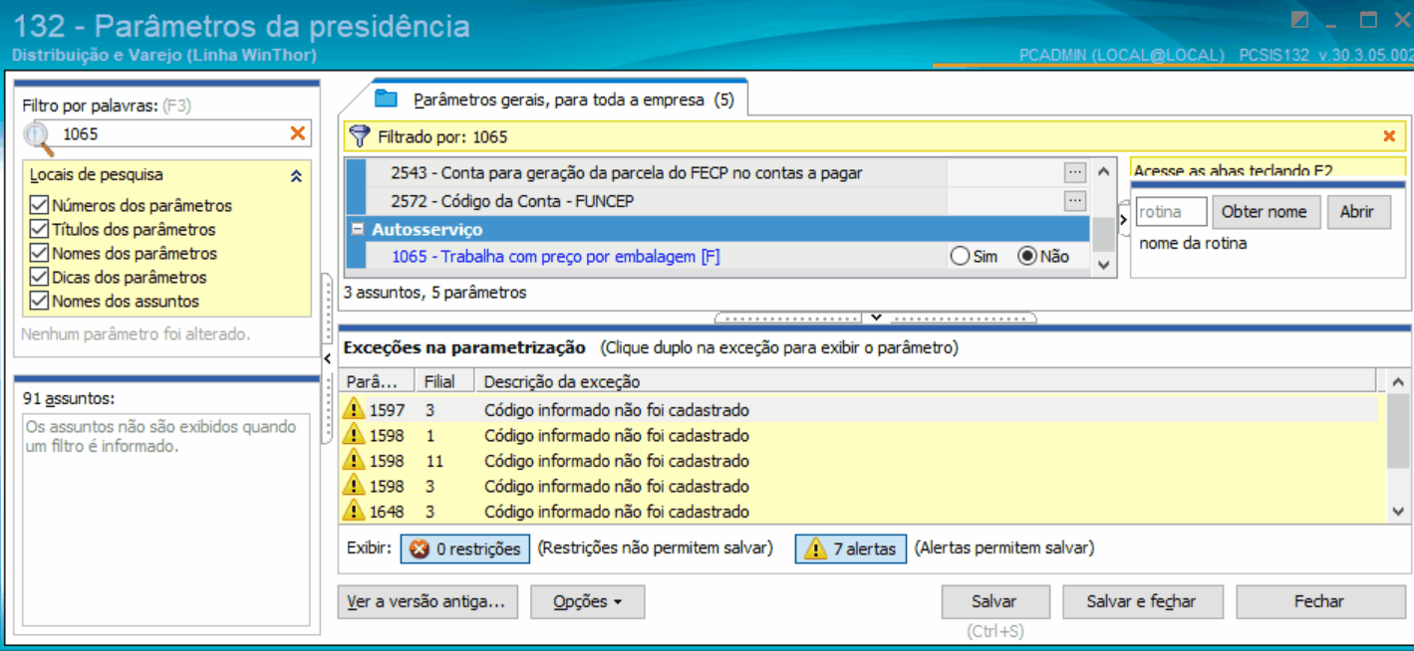Expand the right-side routine panel arrow
This screenshot has height=651, width=1414.
(x=1123, y=218)
